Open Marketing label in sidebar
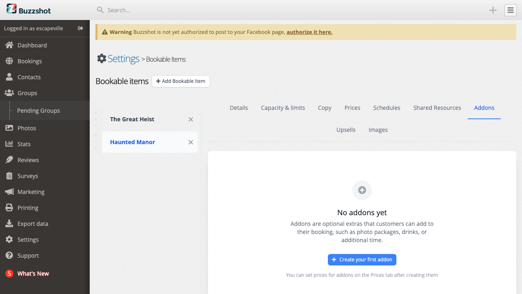This screenshot has width=522, height=294. [31, 192]
